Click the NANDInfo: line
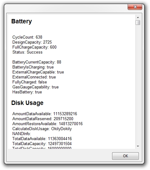The image size is (150, 170). pyautogui.click(x=22, y=134)
